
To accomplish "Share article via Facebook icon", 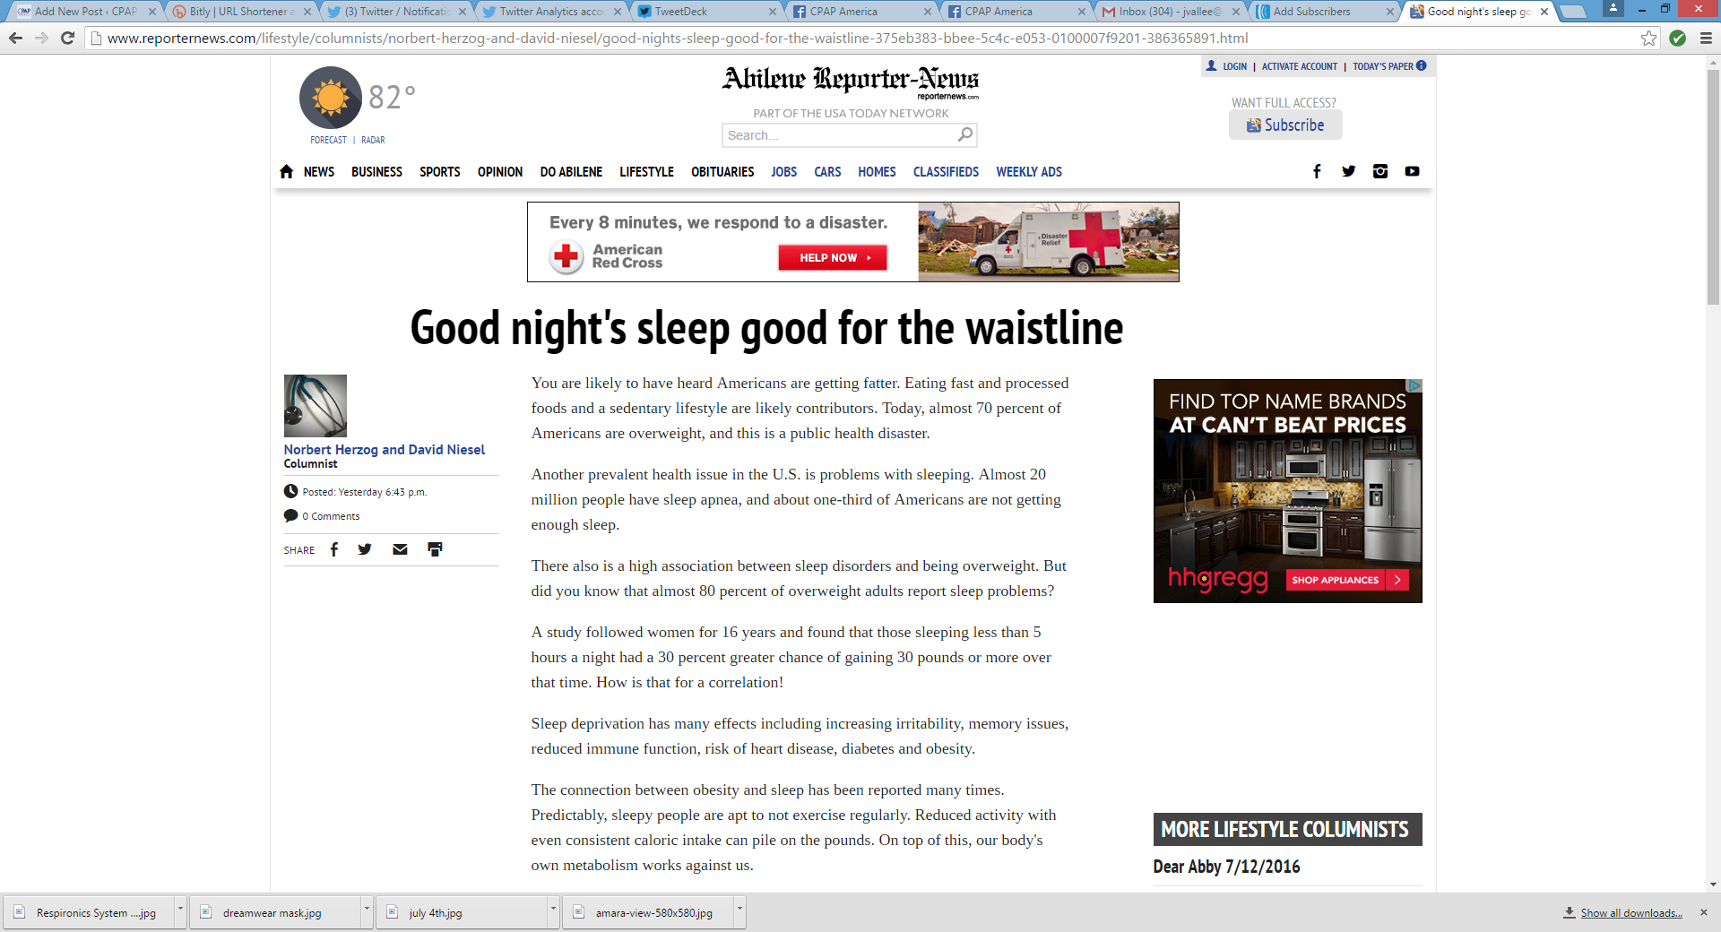I will point(334,549).
